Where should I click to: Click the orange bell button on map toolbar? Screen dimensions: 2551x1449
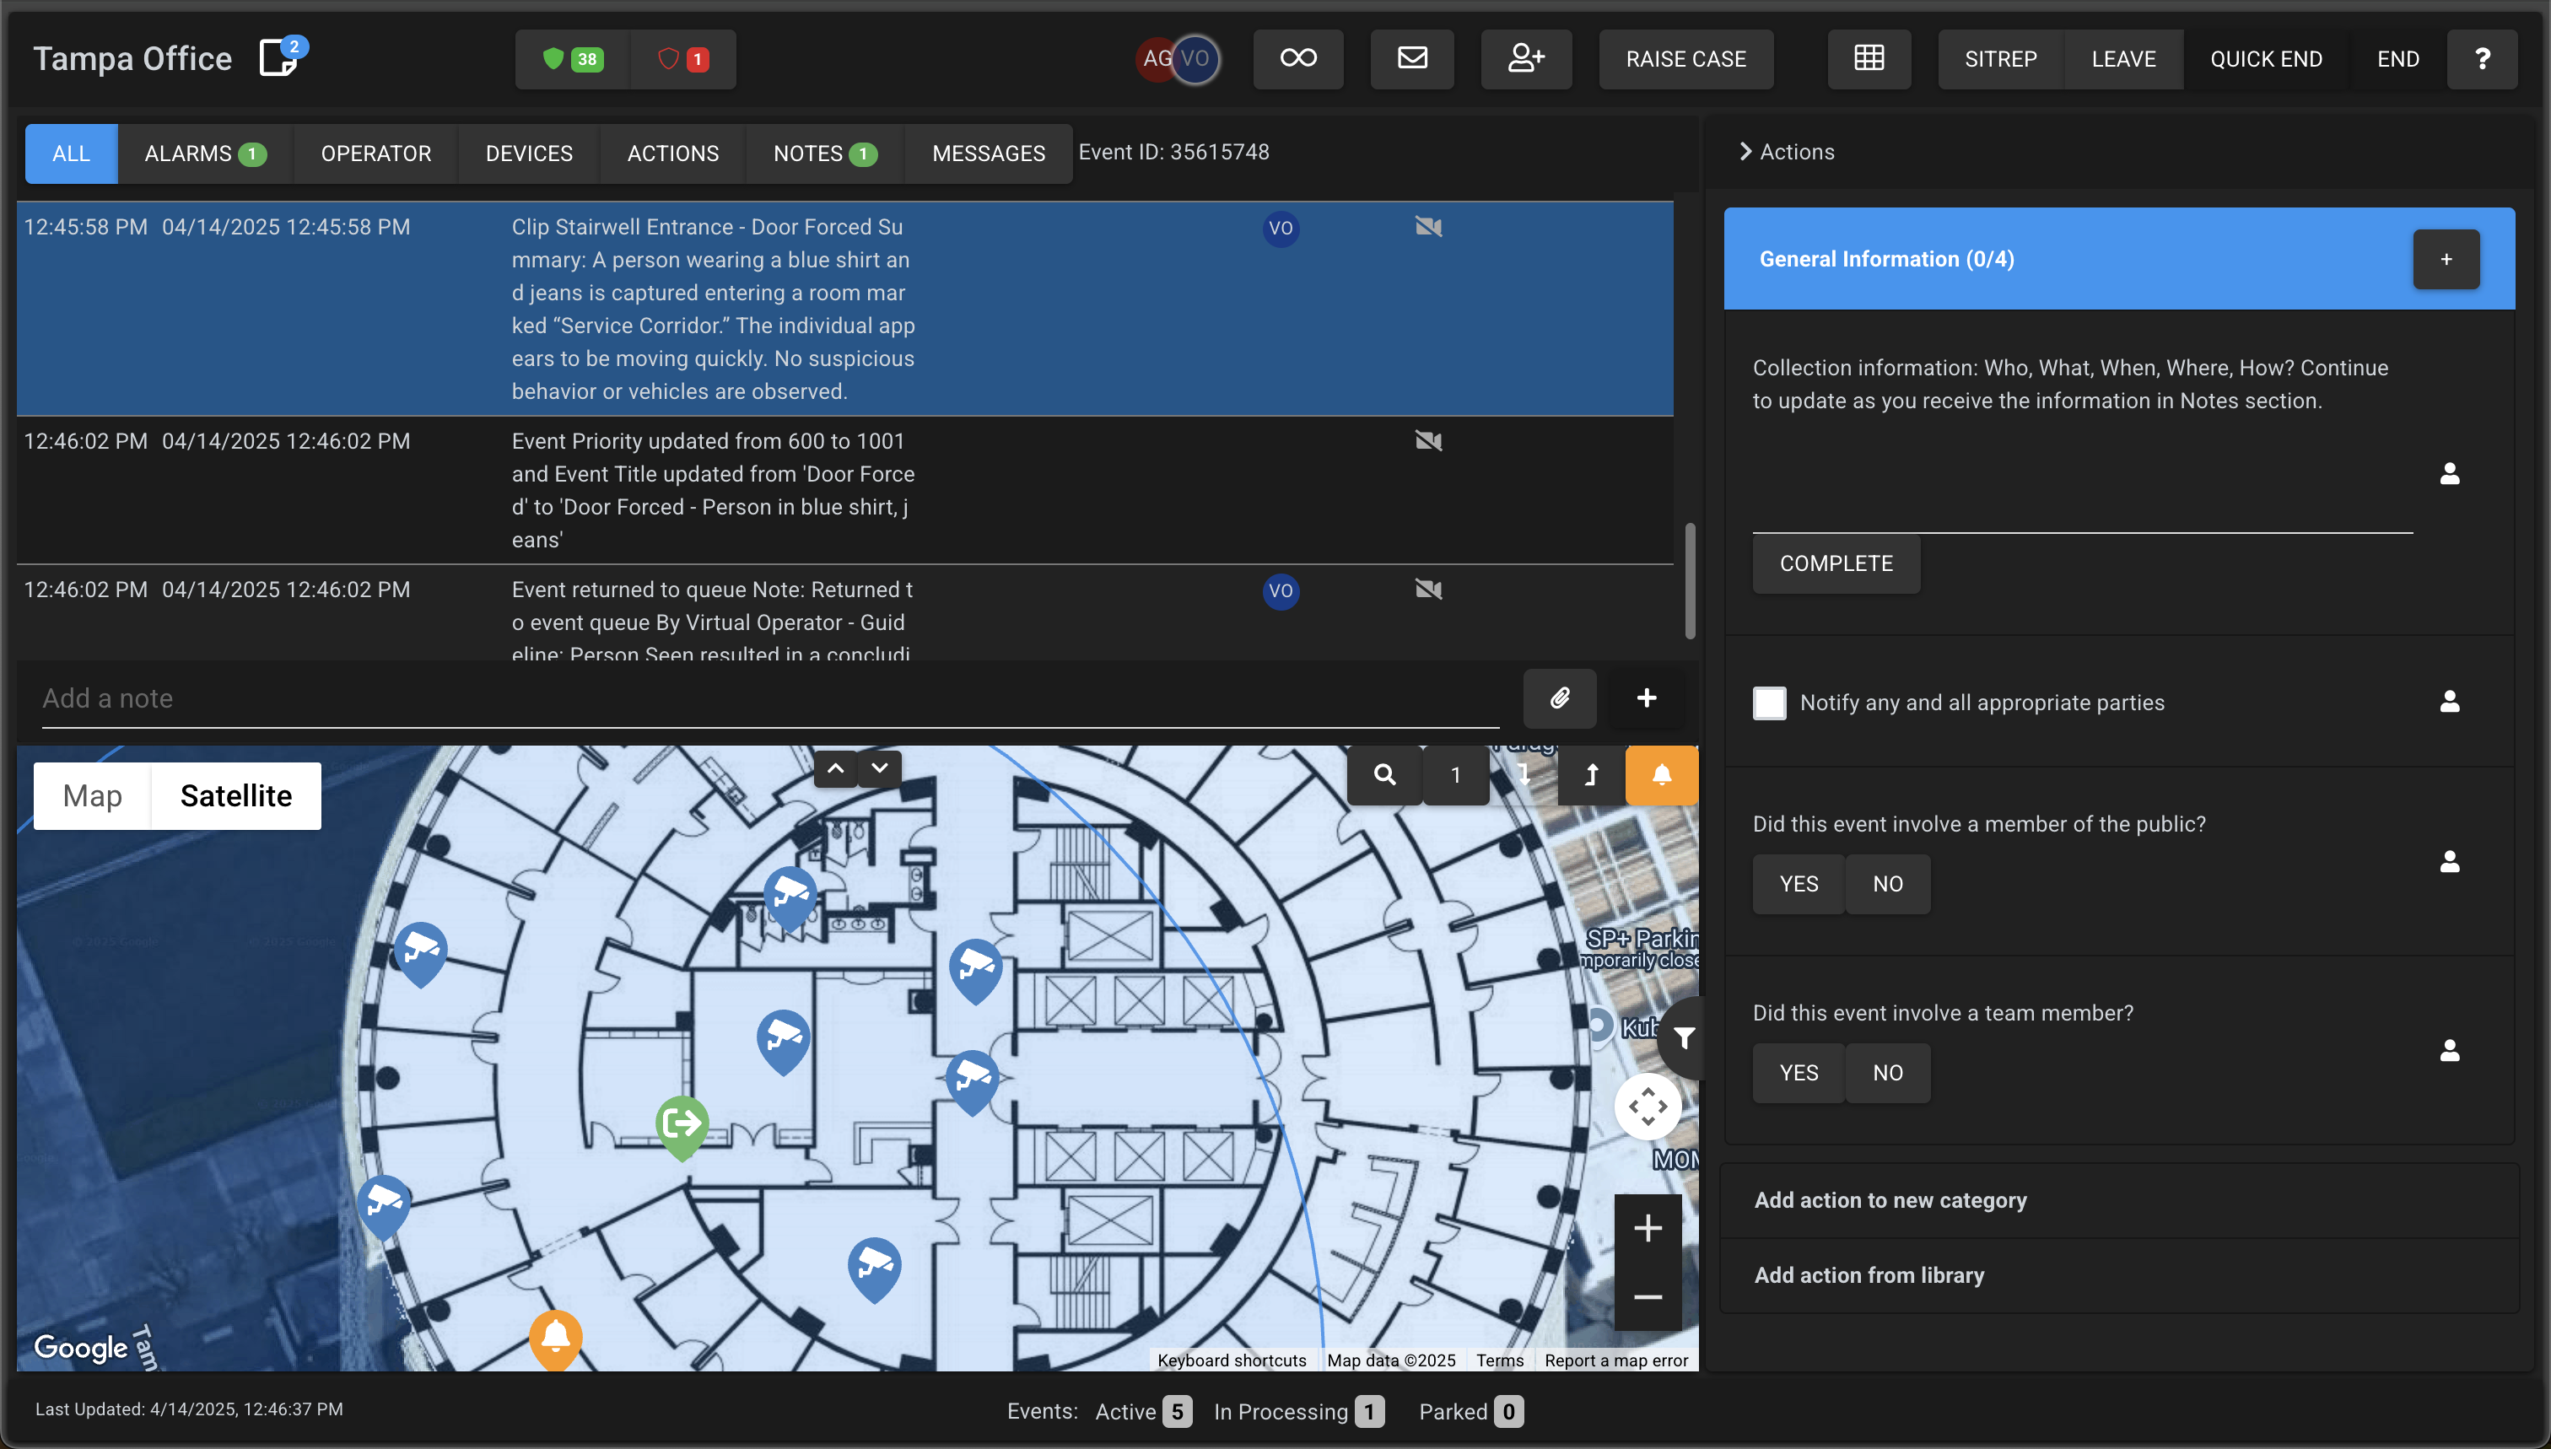pos(1661,774)
